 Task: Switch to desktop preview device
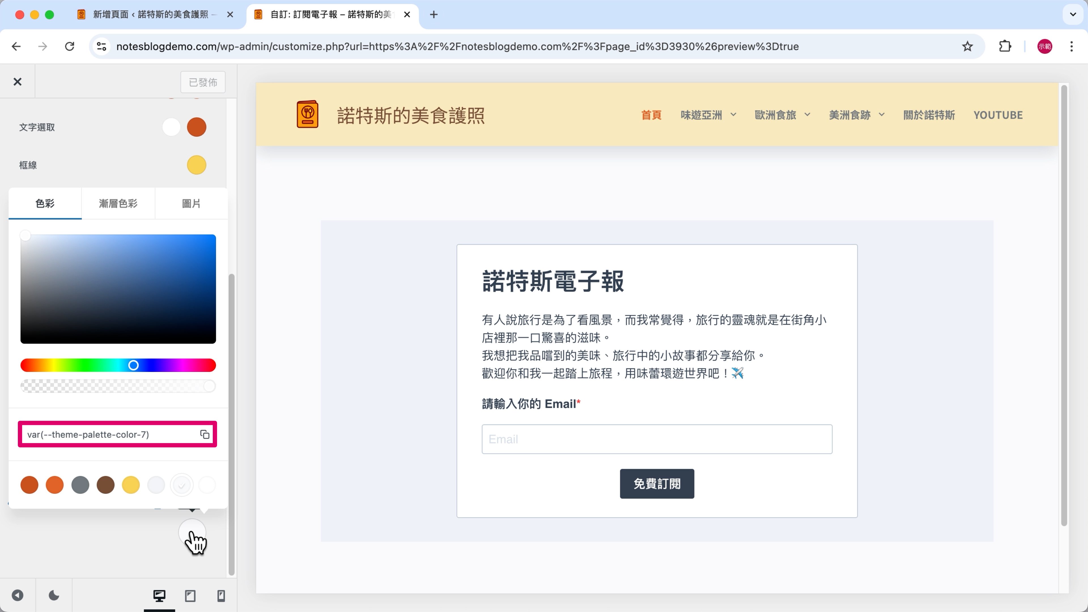(x=159, y=596)
